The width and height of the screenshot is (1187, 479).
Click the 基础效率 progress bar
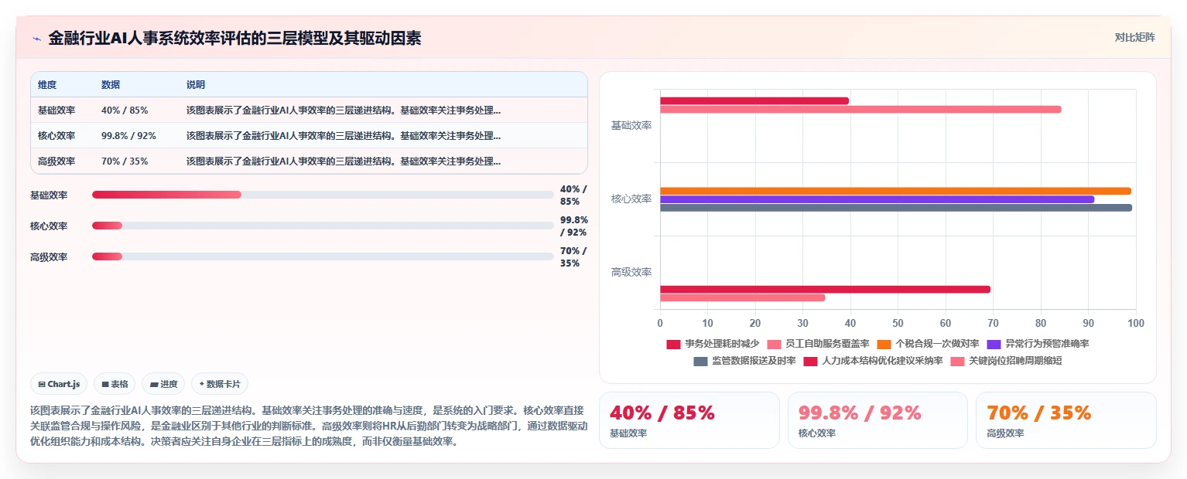pos(323,195)
